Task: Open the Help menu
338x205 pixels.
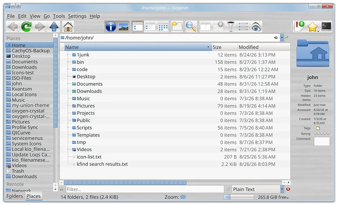Action: [95, 16]
